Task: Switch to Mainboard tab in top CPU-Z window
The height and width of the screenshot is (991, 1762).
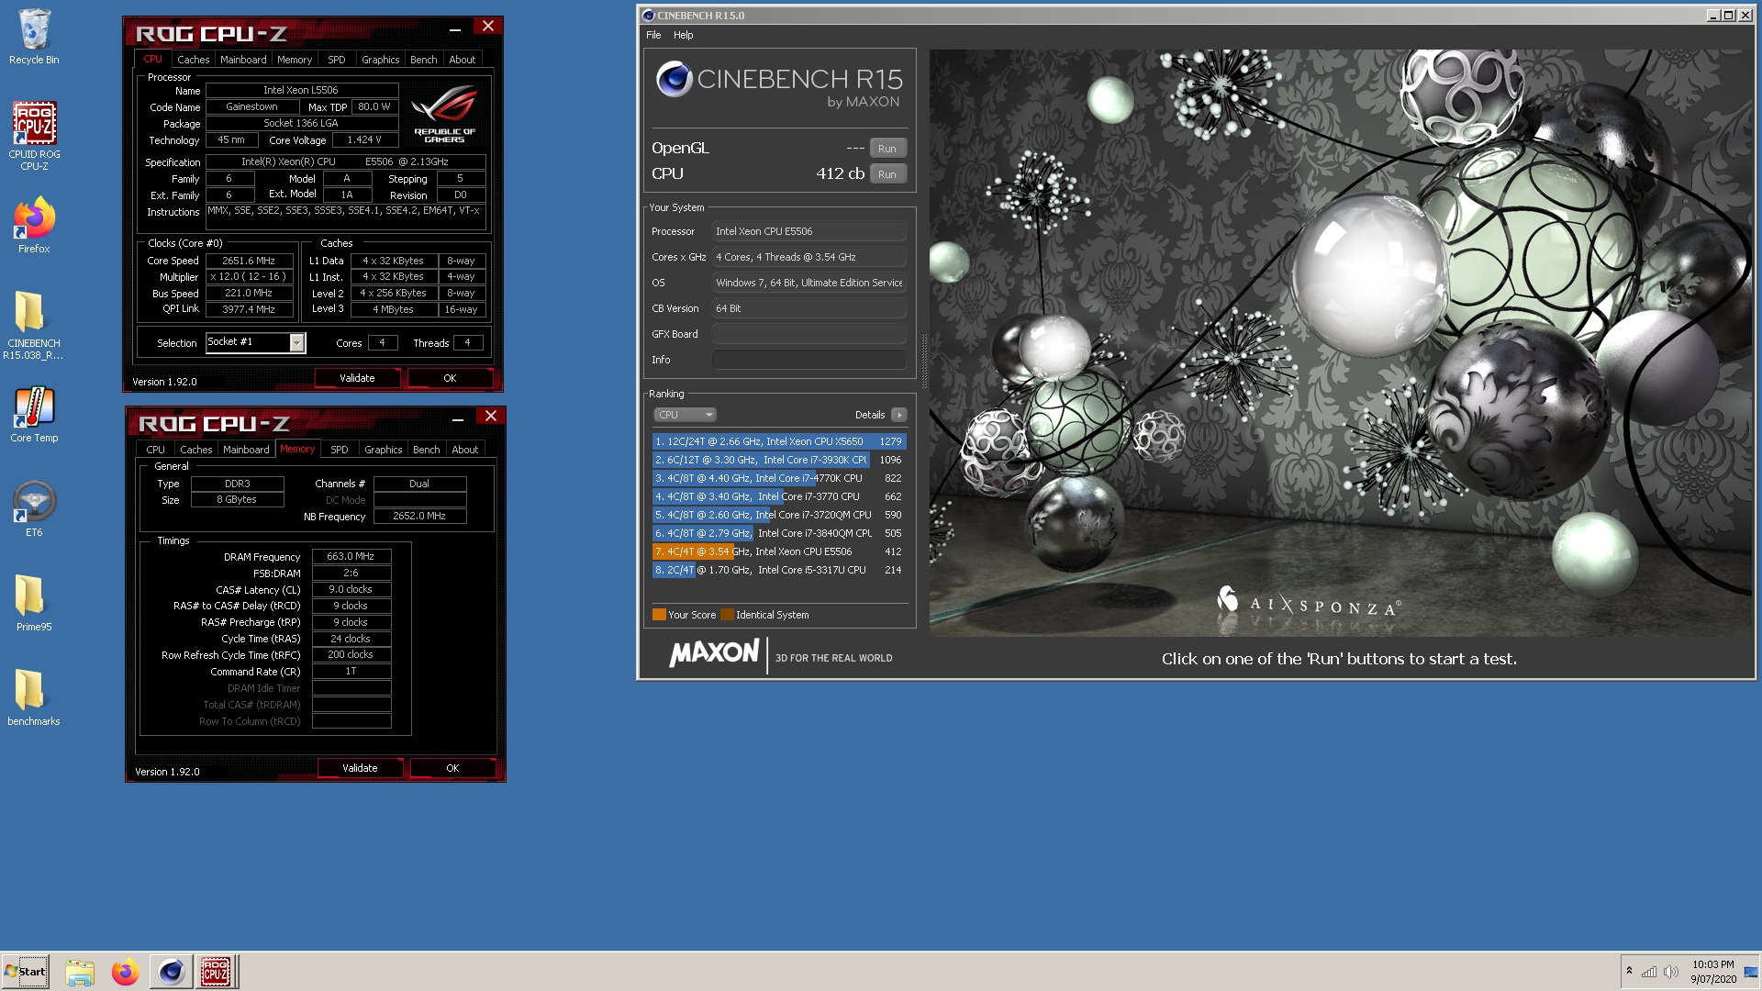Action: tap(244, 60)
